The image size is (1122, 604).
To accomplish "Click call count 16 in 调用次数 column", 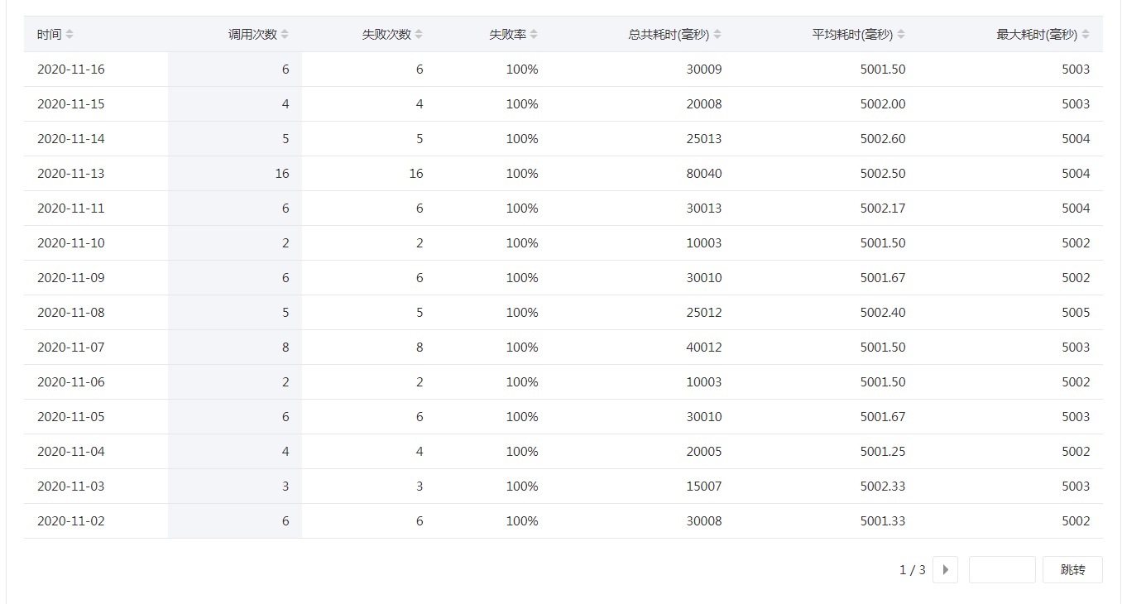I will pos(282,174).
